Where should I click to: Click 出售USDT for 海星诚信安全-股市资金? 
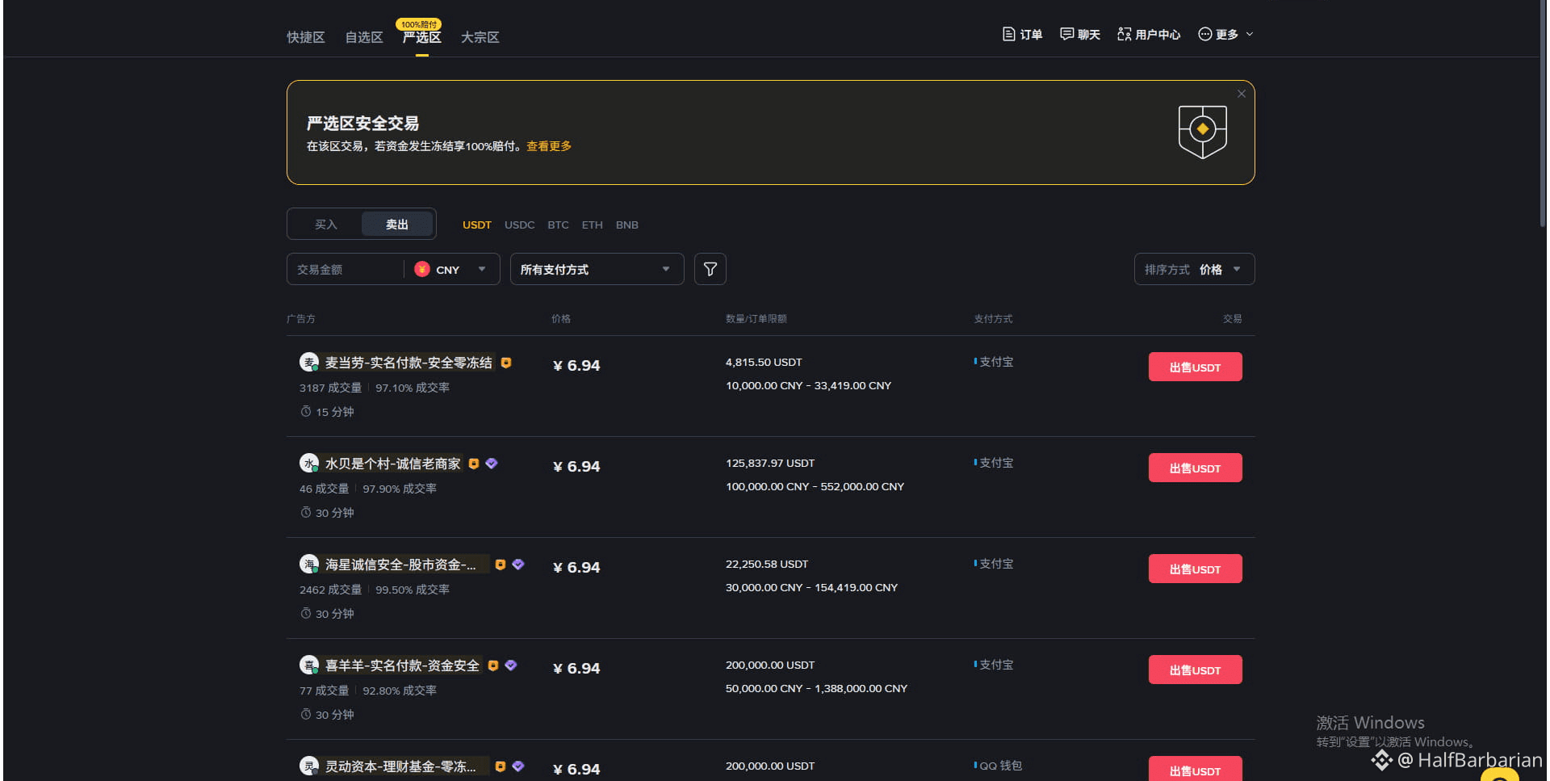pyautogui.click(x=1196, y=569)
